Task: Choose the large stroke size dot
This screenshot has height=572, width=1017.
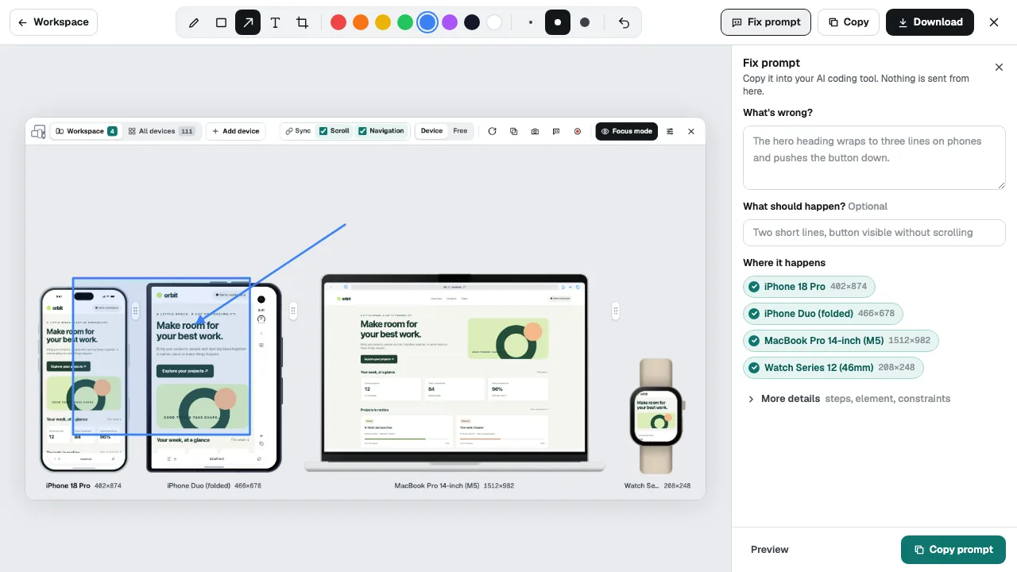Action: (x=585, y=22)
